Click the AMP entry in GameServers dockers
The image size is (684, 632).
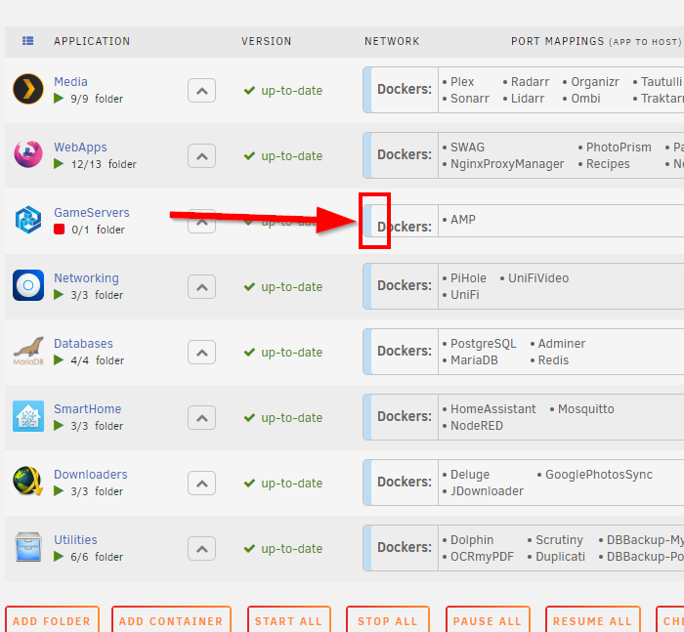[463, 220]
